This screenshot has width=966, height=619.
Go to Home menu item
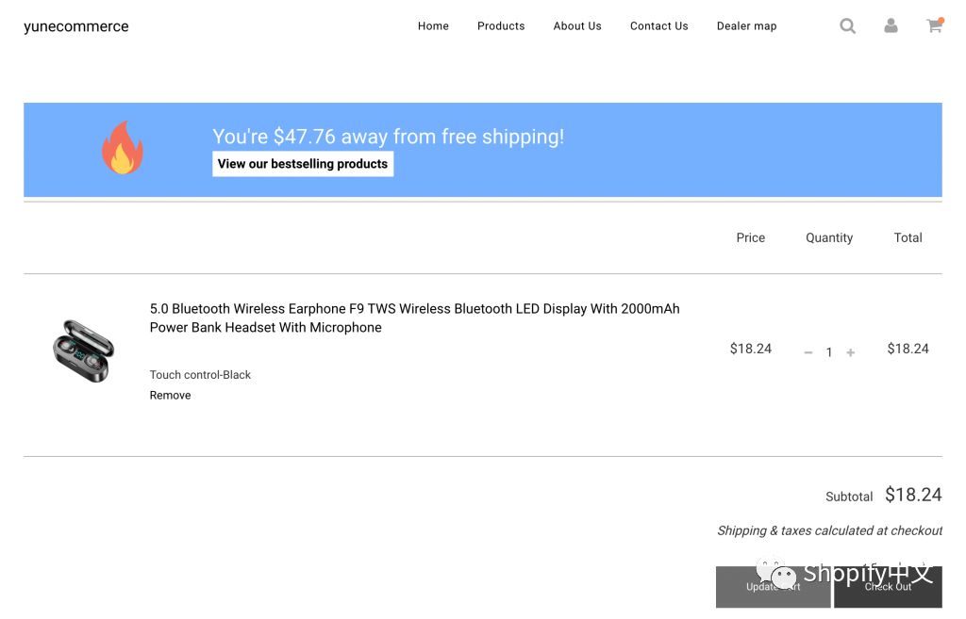click(x=433, y=26)
